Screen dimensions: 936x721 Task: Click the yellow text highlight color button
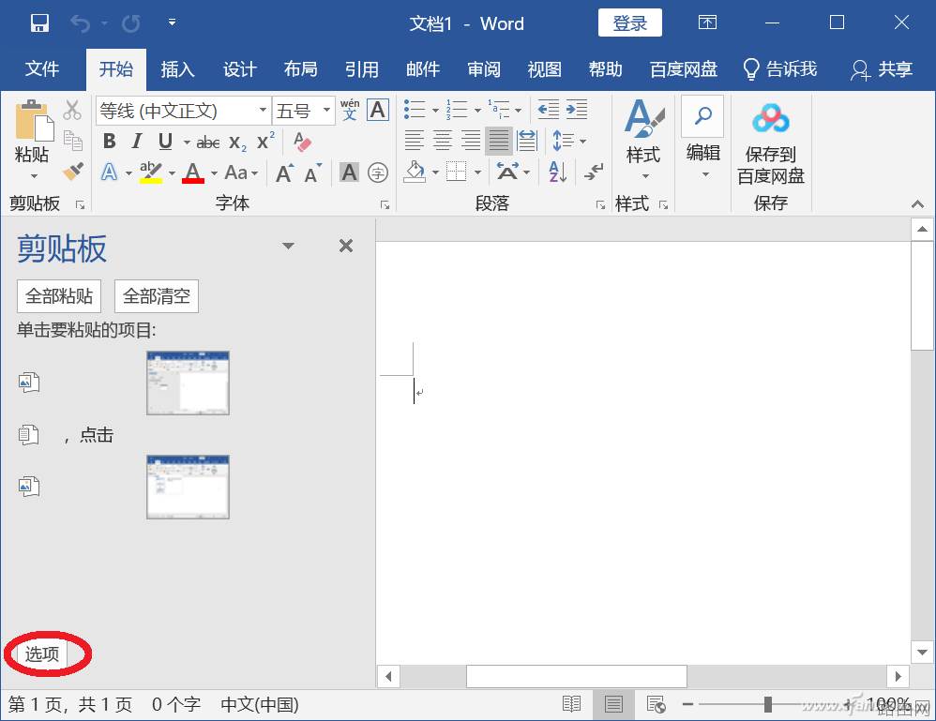tap(150, 173)
